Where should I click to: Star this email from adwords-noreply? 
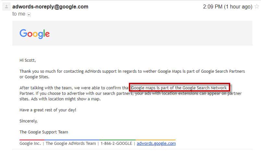(256, 7)
